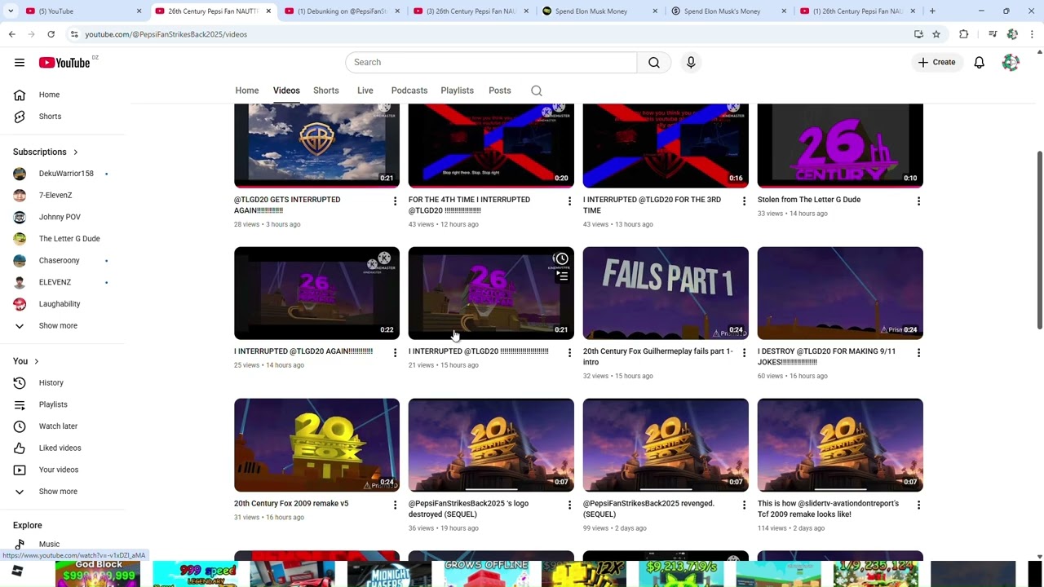Switch to the channel Posts tab

pyautogui.click(x=500, y=90)
